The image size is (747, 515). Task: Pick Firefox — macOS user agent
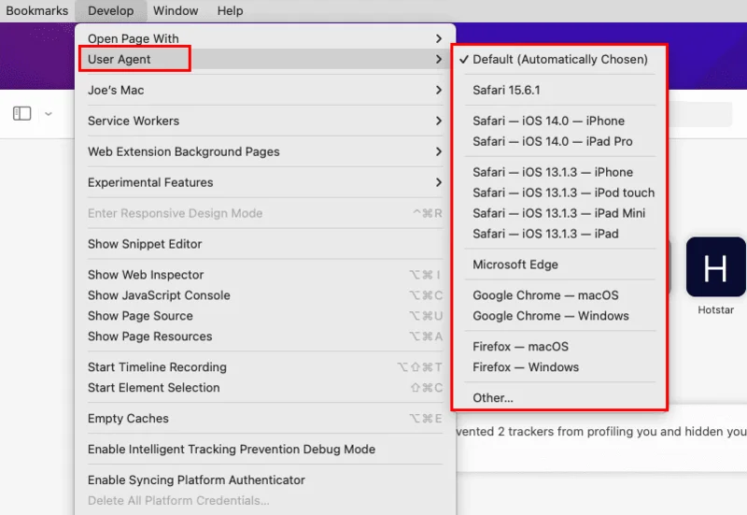click(520, 347)
